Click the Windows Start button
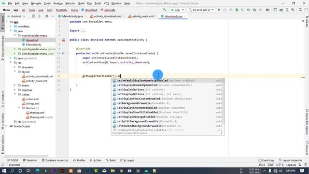 pos(4,171)
